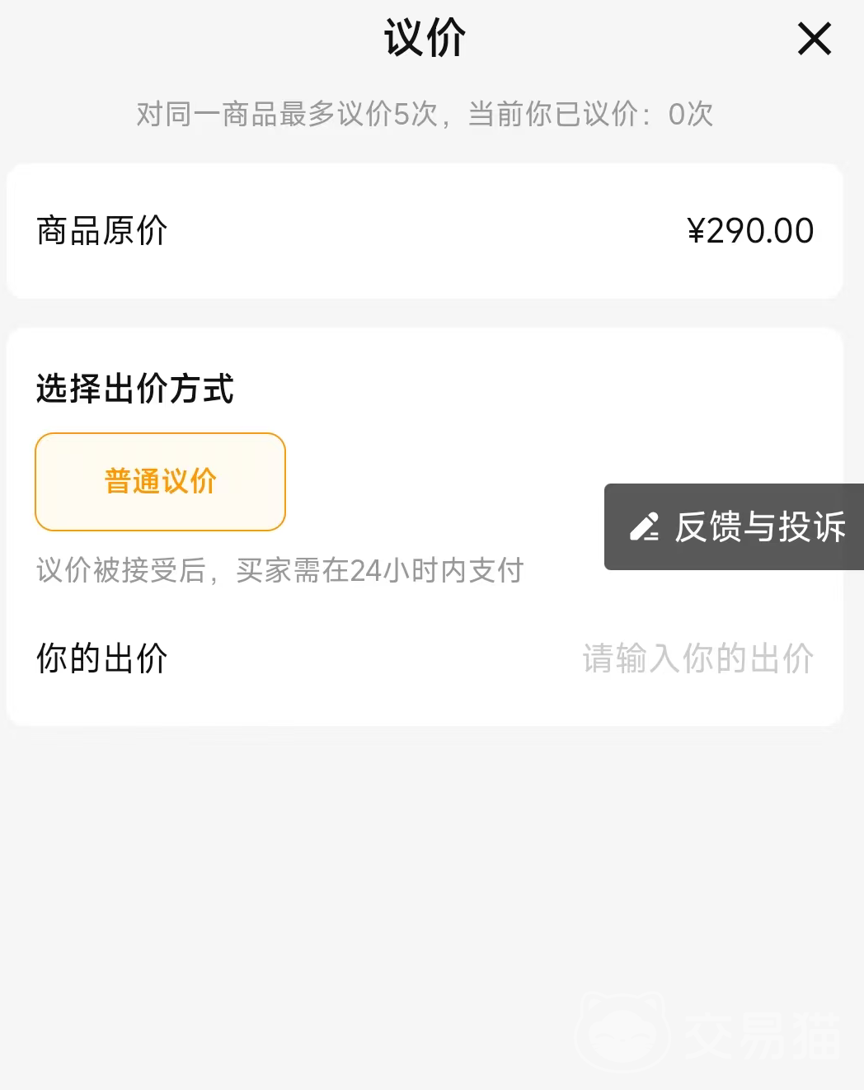Tap the 对同一商品最多议价5次 limit notice
The width and height of the screenshot is (864, 1090).
pos(287,114)
